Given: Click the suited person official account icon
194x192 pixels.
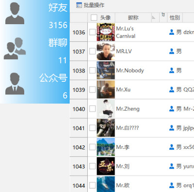Looking at the screenshot, I should coord(15,84).
